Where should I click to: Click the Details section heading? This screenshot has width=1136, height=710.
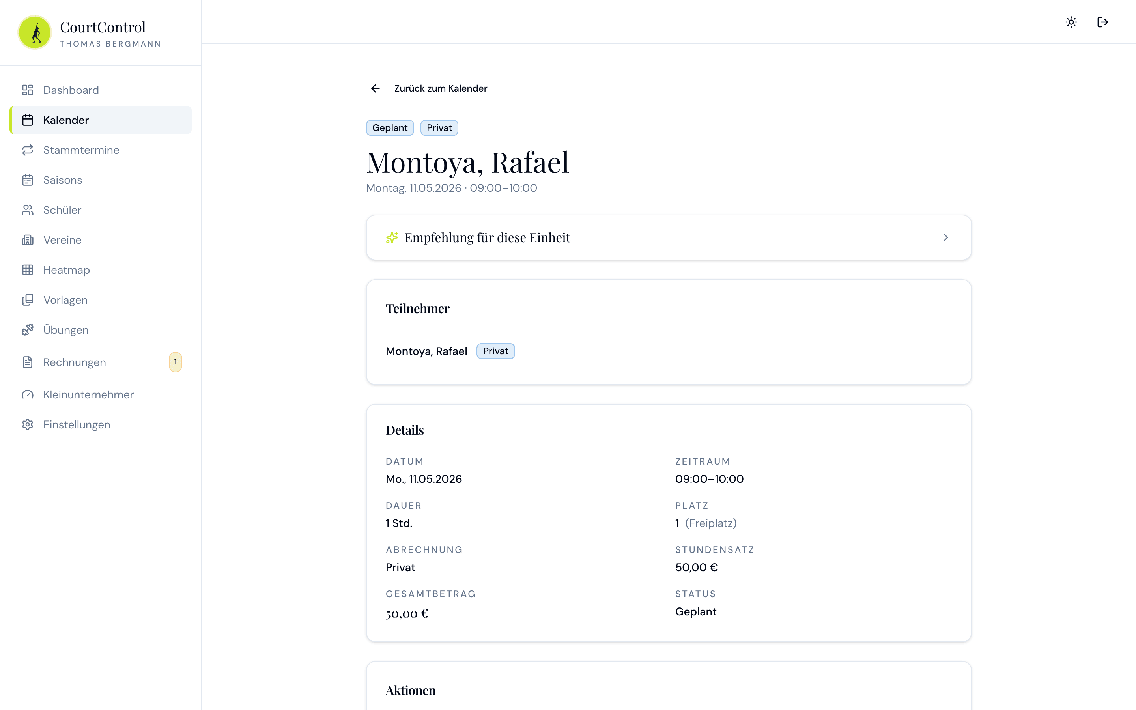(x=405, y=430)
